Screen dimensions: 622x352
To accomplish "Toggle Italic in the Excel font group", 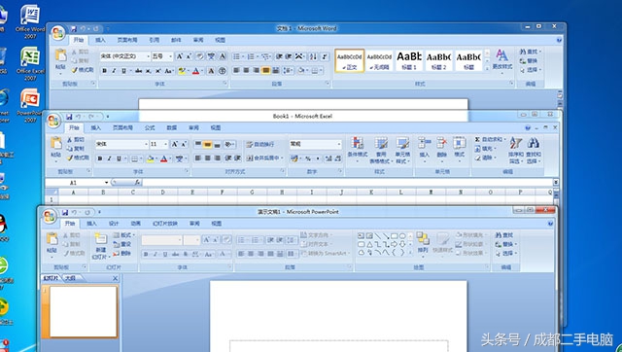I will click(110, 158).
